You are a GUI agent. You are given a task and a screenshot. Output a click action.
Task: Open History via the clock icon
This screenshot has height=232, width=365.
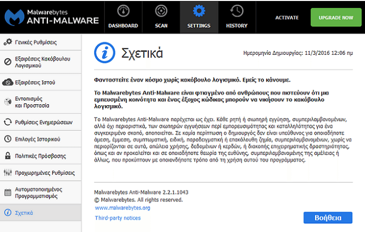click(237, 11)
